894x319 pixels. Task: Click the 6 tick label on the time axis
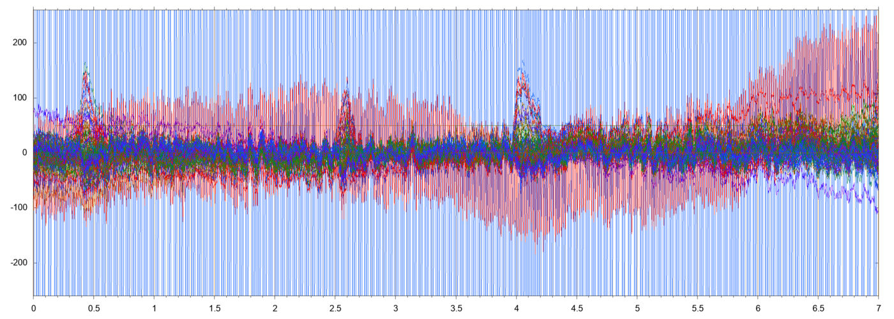[x=758, y=308]
